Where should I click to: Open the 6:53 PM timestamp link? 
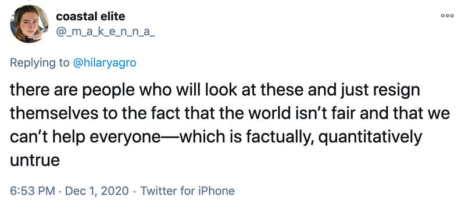point(33,191)
